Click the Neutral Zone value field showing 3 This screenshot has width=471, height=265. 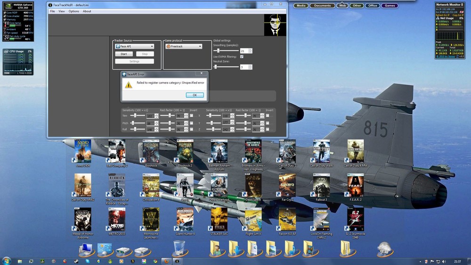point(244,67)
